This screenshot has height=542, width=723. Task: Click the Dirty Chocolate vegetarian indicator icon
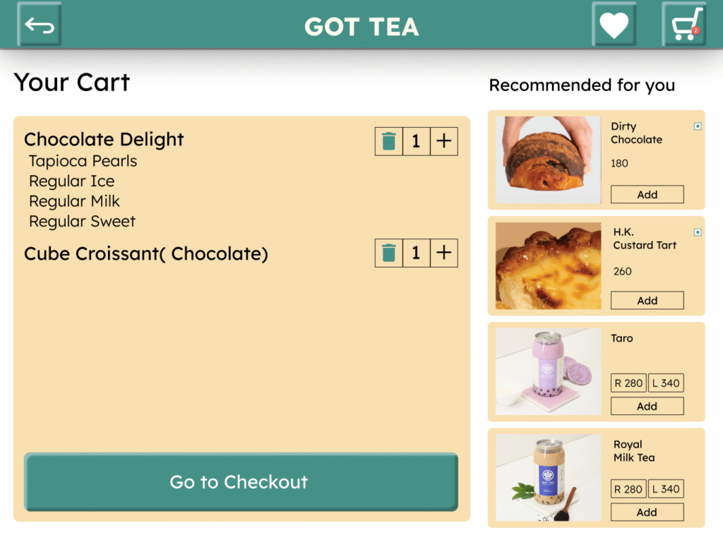pyautogui.click(x=698, y=126)
